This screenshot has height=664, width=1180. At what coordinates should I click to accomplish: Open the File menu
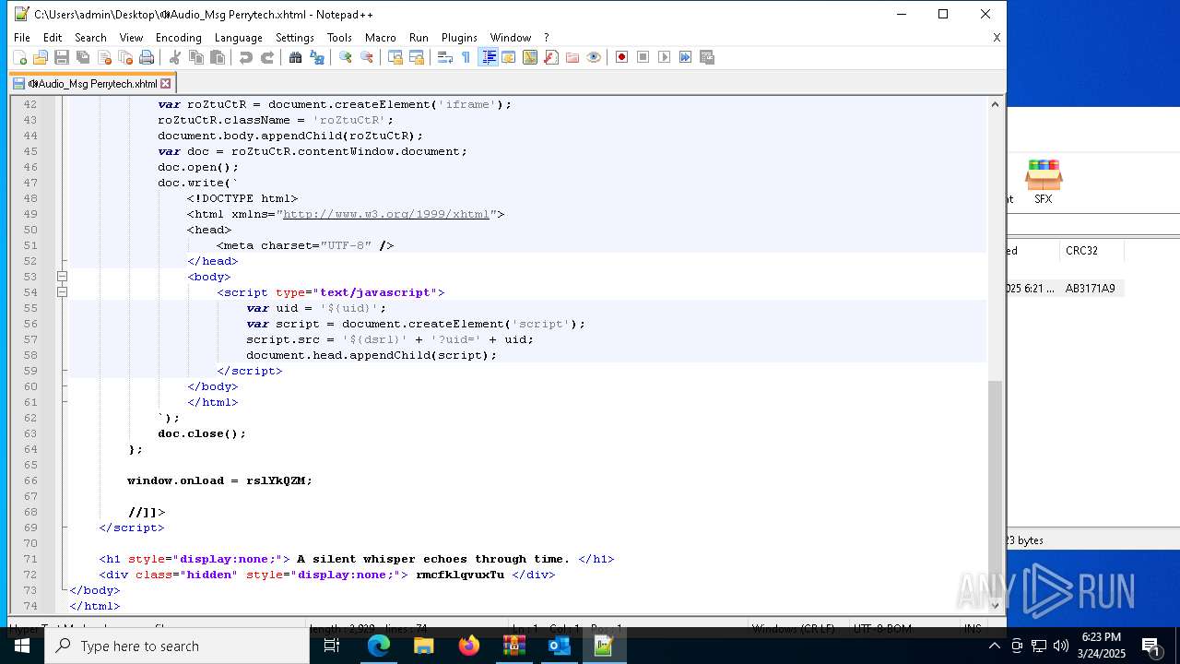[22, 38]
